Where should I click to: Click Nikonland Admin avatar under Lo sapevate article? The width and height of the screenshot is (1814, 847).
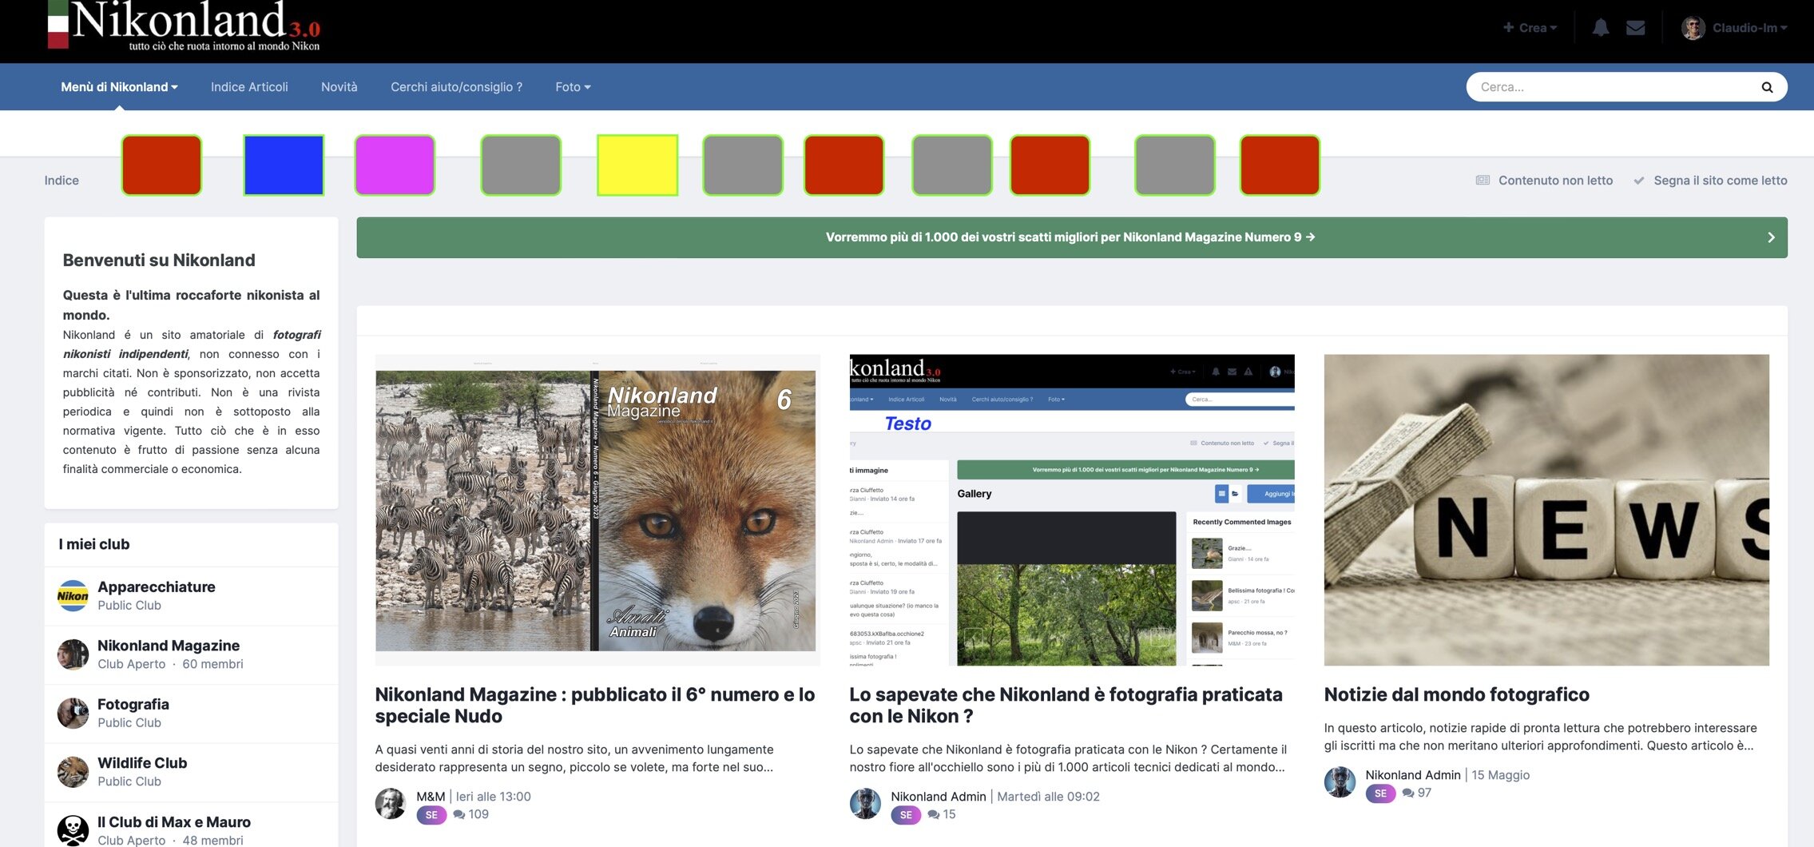click(x=865, y=804)
